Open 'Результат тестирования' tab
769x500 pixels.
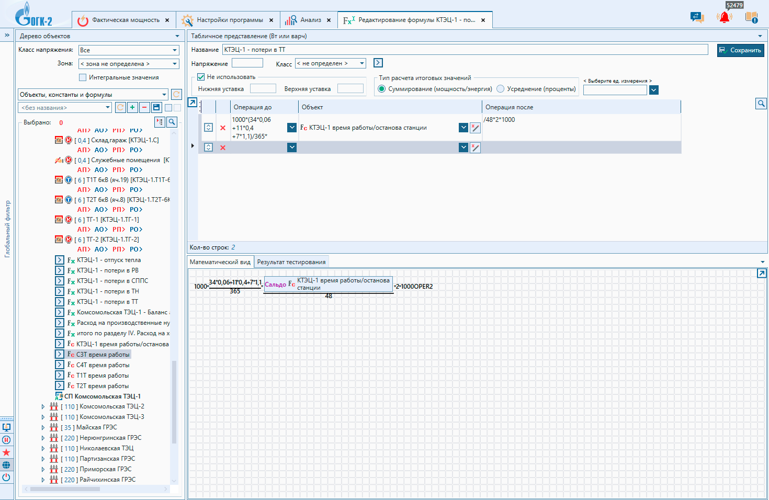(291, 262)
